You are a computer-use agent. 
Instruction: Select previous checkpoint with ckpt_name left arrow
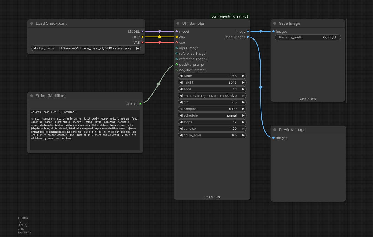35,48
